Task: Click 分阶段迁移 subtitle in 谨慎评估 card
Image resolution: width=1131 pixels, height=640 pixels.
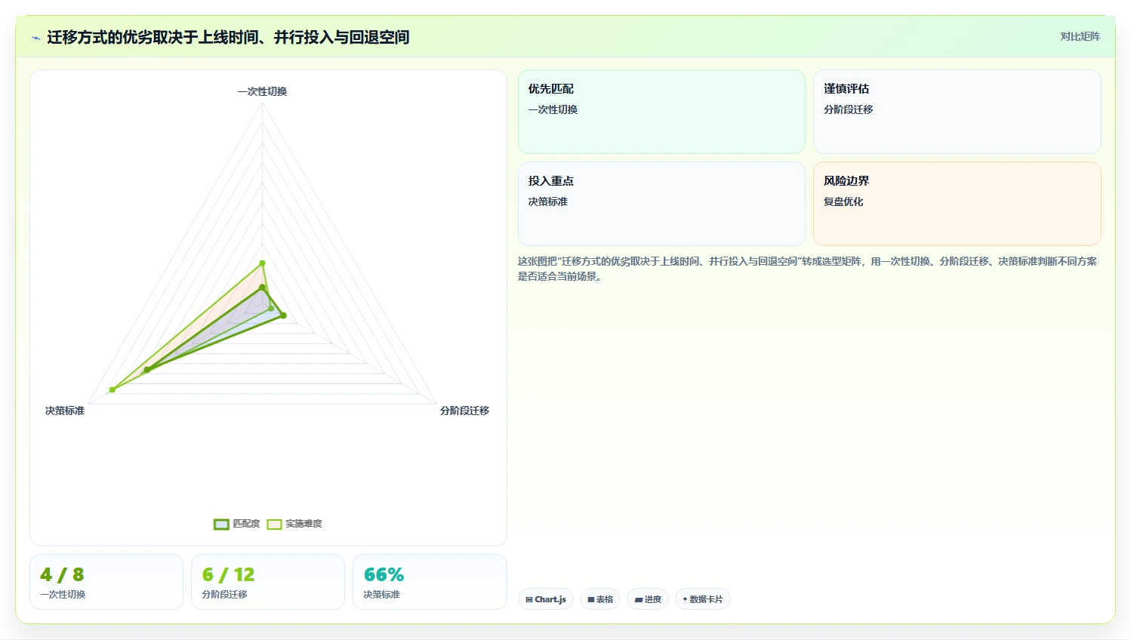Action: [848, 109]
